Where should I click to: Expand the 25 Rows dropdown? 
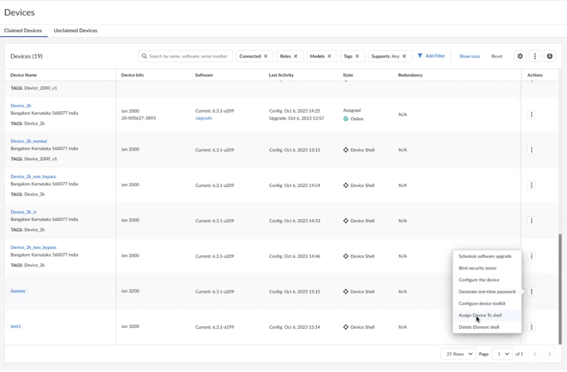click(458, 354)
